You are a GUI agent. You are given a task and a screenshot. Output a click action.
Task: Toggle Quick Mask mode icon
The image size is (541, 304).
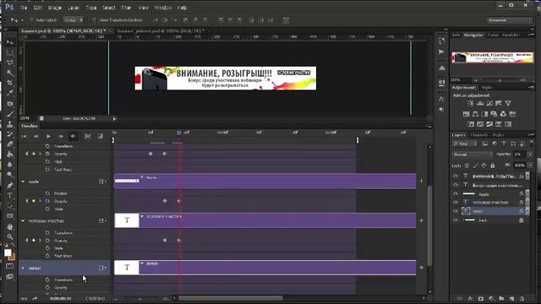tap(9, 267)
